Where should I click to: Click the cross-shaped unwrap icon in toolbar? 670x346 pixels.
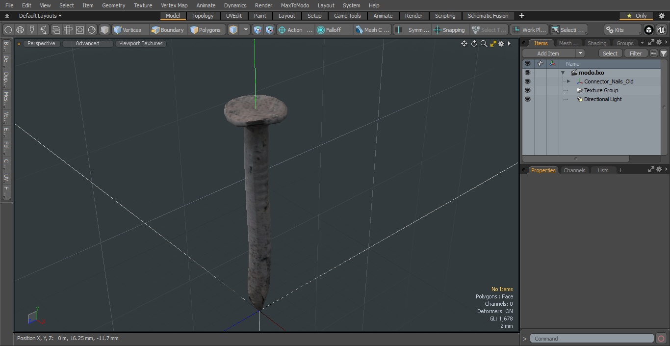pos(68,30)
